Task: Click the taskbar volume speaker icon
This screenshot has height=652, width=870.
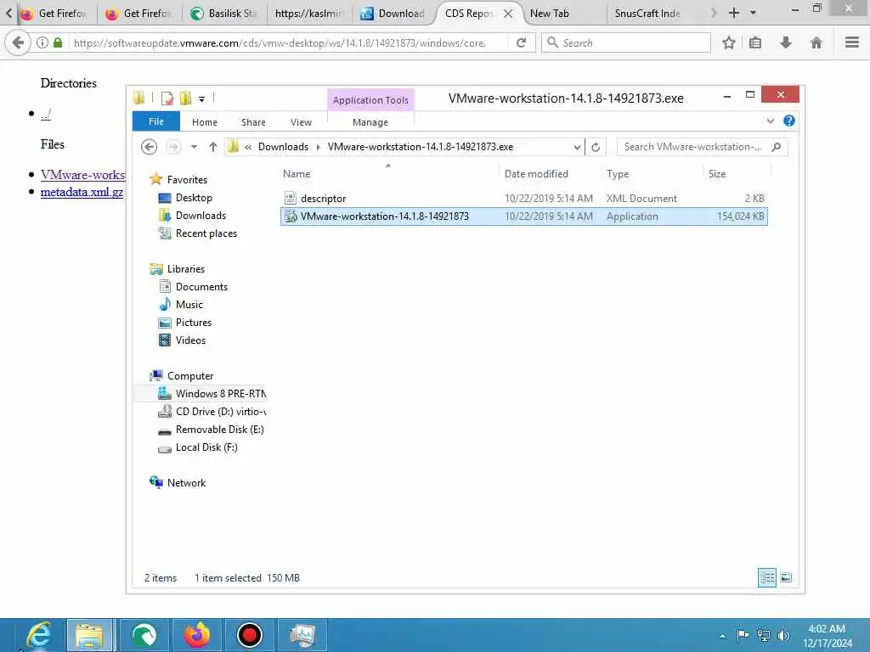Action: coord(783,635)
